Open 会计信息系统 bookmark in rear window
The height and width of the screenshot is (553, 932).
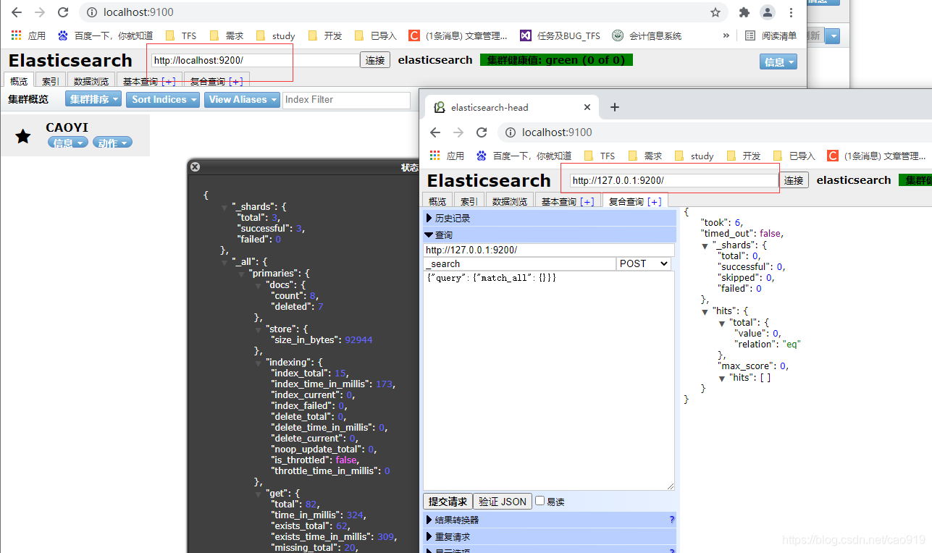click(x=647, y=35)
